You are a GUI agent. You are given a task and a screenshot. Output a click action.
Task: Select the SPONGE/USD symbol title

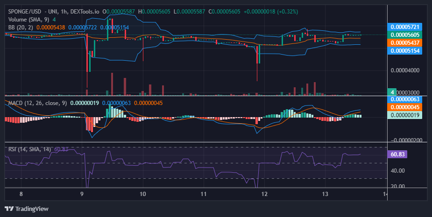click(25, 12)
